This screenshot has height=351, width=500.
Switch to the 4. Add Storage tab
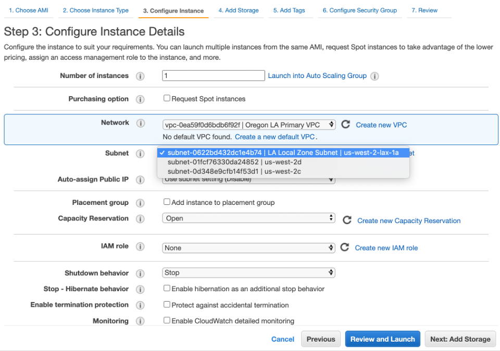pyautogui.click(x=239, y=10)
